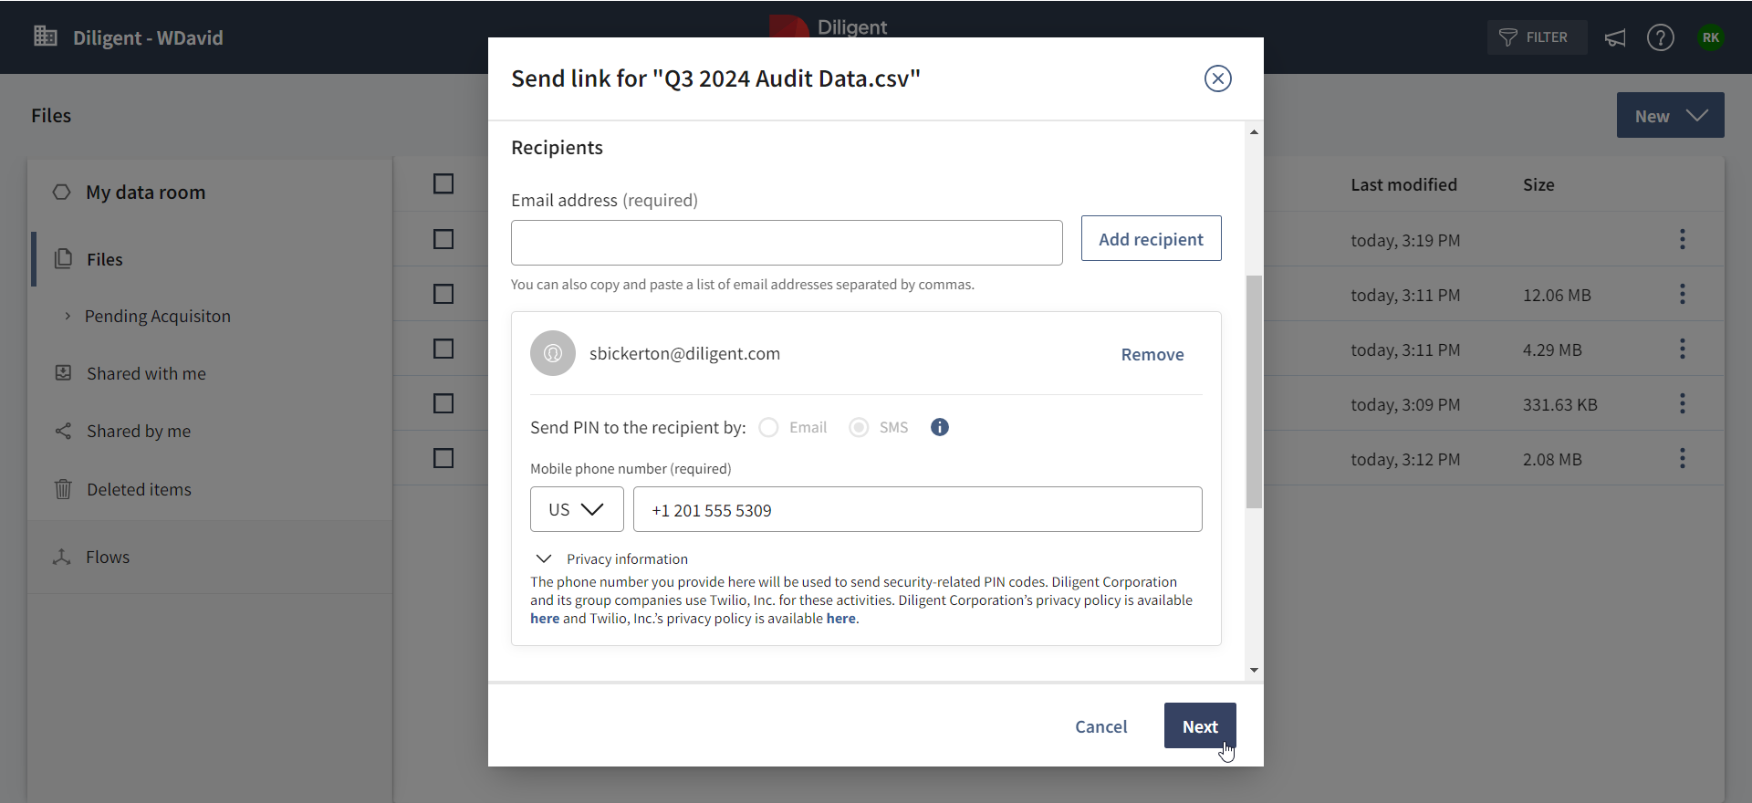Open more options for 331.63 KB file
Viewport: 1752px width, 803px height.
[1683, 403]
